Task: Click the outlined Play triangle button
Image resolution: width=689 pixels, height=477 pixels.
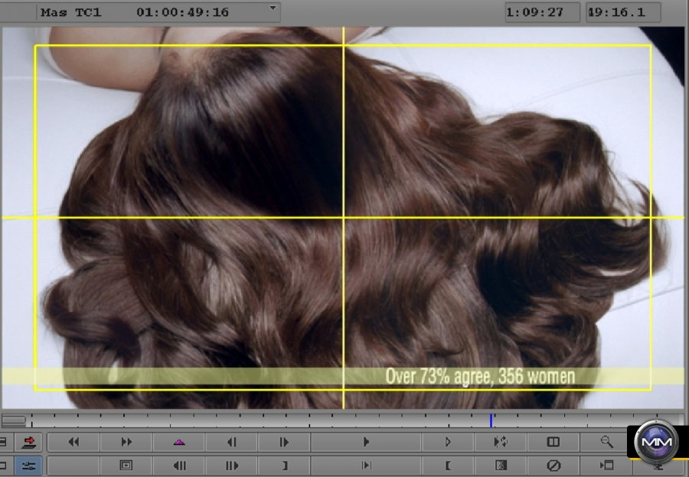Action: click(x=448, y=442)
